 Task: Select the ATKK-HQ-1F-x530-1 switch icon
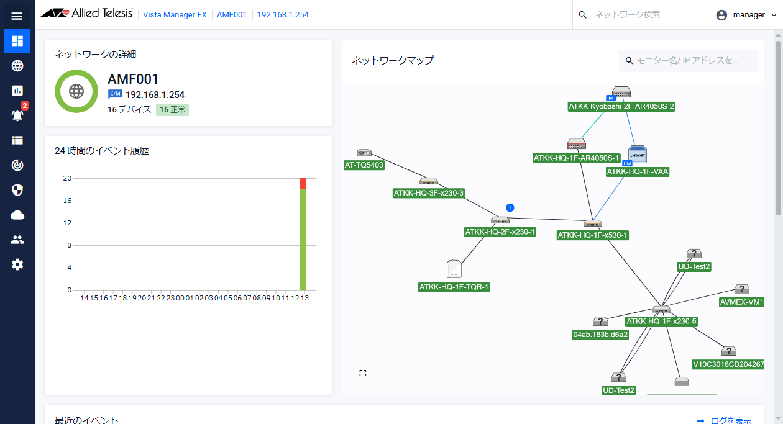(x=592, y=223)
